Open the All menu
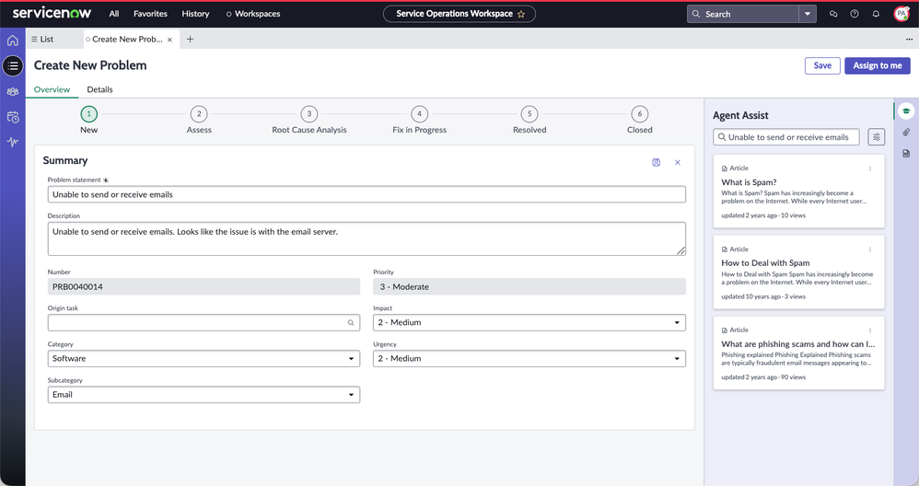This screenshot has height=486, width=919. 113,14
